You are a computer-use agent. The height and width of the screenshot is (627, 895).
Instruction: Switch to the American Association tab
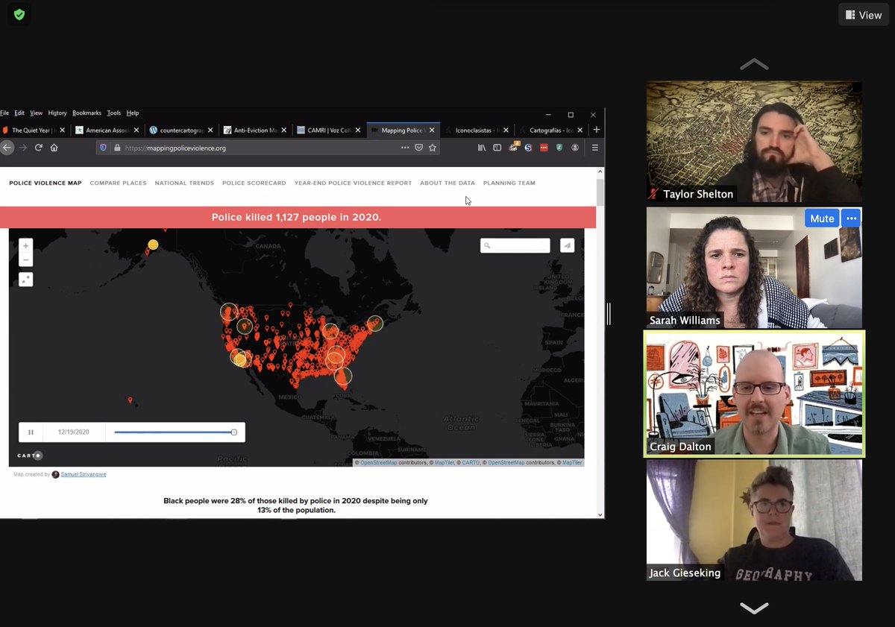coord(108,130)
